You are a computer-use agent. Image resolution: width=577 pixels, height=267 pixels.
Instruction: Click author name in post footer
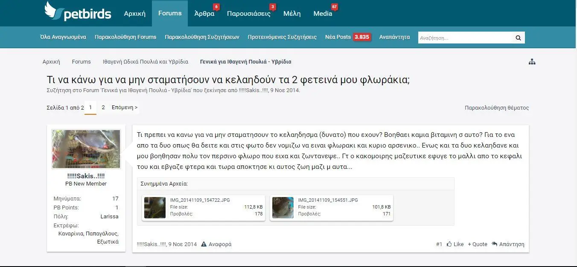coord(152,244)
